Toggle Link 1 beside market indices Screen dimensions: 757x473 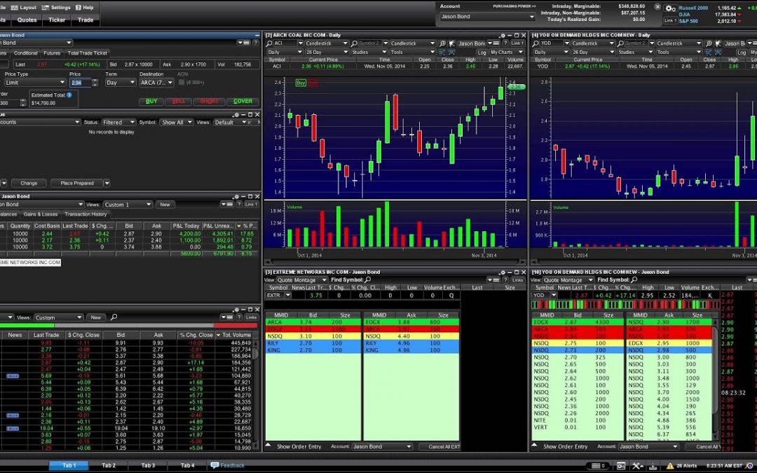click(670, 21)
